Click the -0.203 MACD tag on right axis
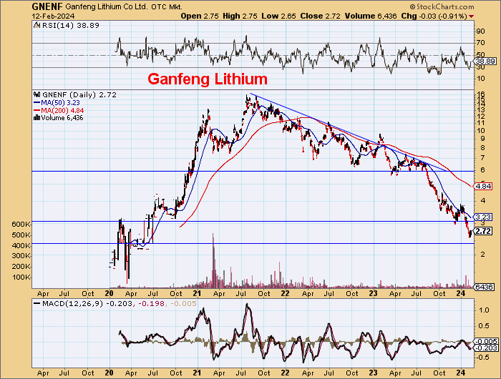The height and width of the screenshot is (379, 501). (486, 348)
